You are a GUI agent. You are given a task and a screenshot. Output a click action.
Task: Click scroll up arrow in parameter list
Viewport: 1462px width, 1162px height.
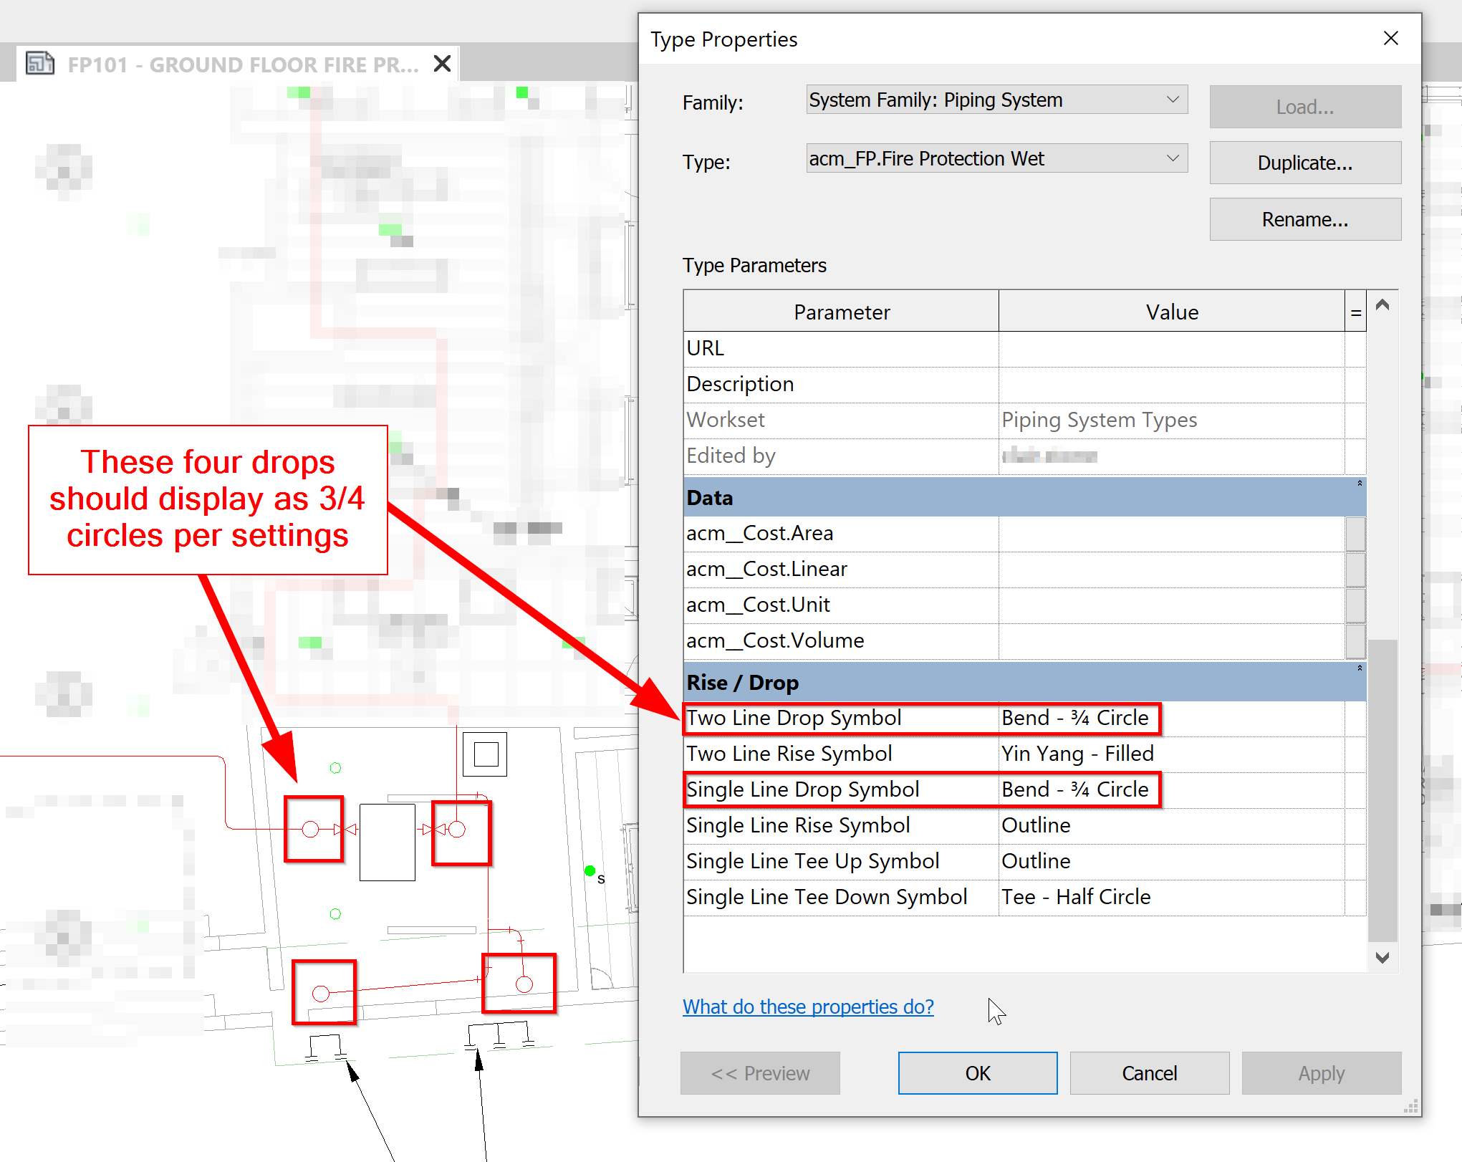(1382, 304)
